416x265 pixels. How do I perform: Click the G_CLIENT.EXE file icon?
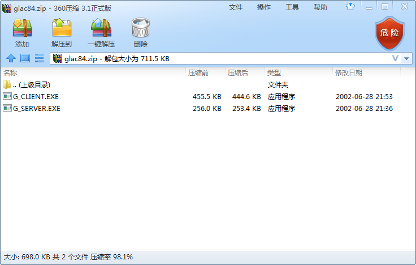click(7, 96)
